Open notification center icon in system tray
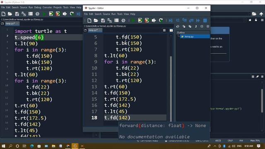The height and width of the screenshot is (149, 265). click(x=258, y=146)
